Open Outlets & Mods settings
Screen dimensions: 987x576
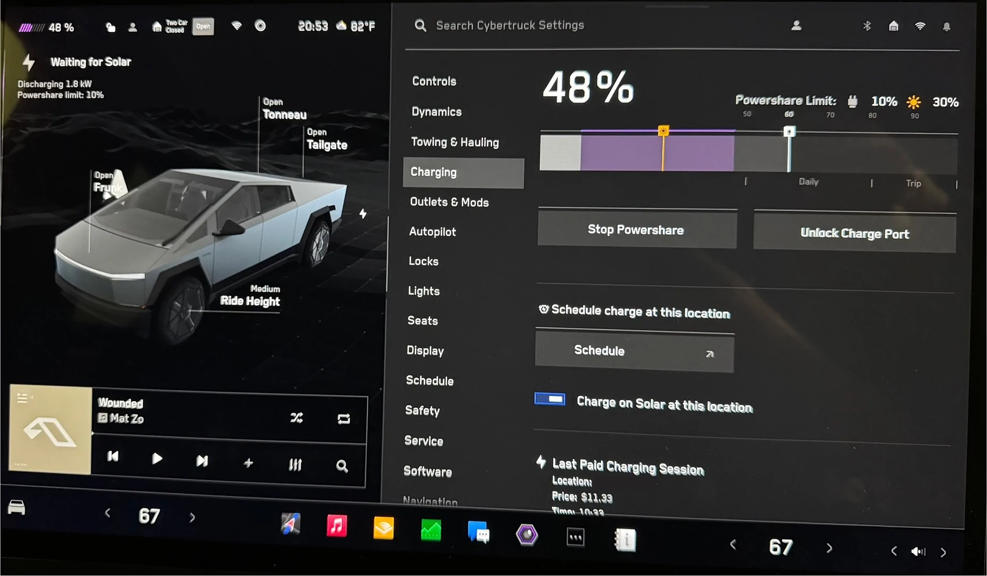tap(449, 202)
